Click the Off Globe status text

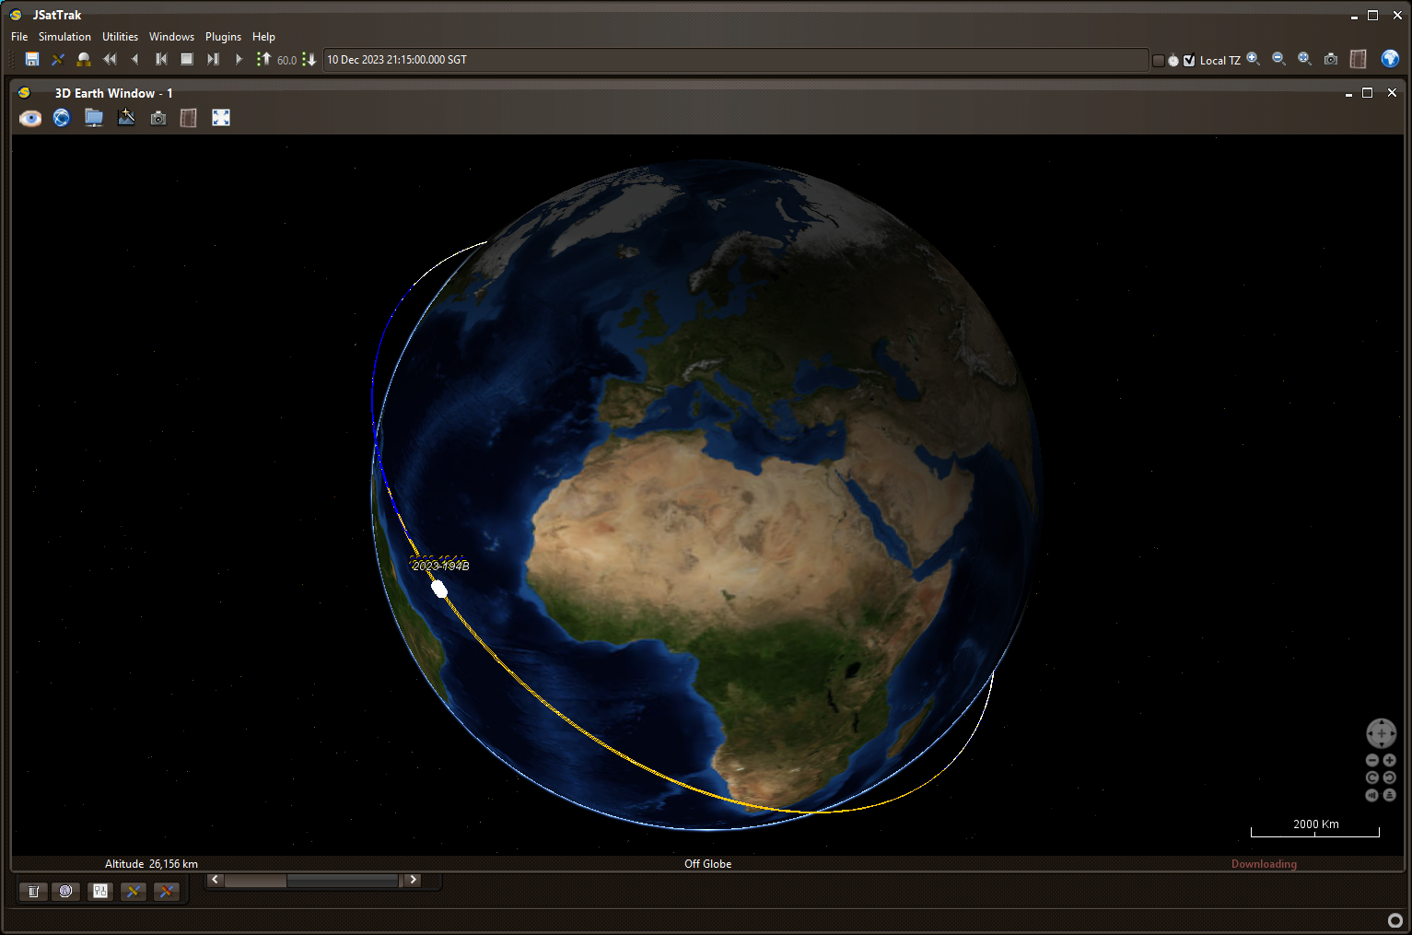coord(707,864)
